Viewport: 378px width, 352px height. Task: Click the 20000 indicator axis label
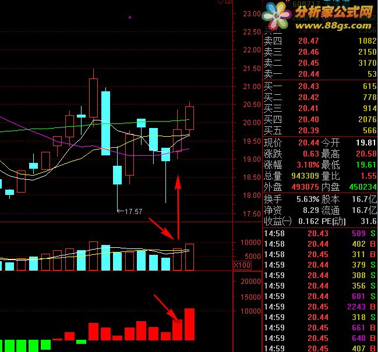click(x=250, y=281)
